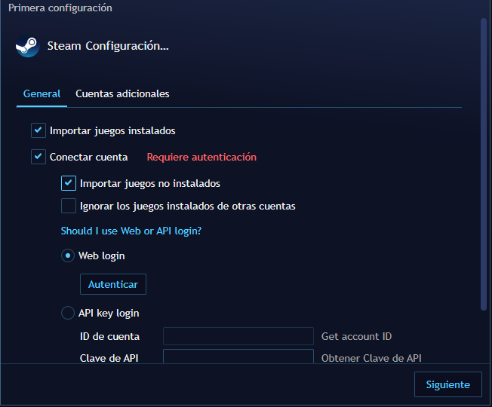
Task: Click the vertical scrollbar thumb
Action: [x=484, y=164]
